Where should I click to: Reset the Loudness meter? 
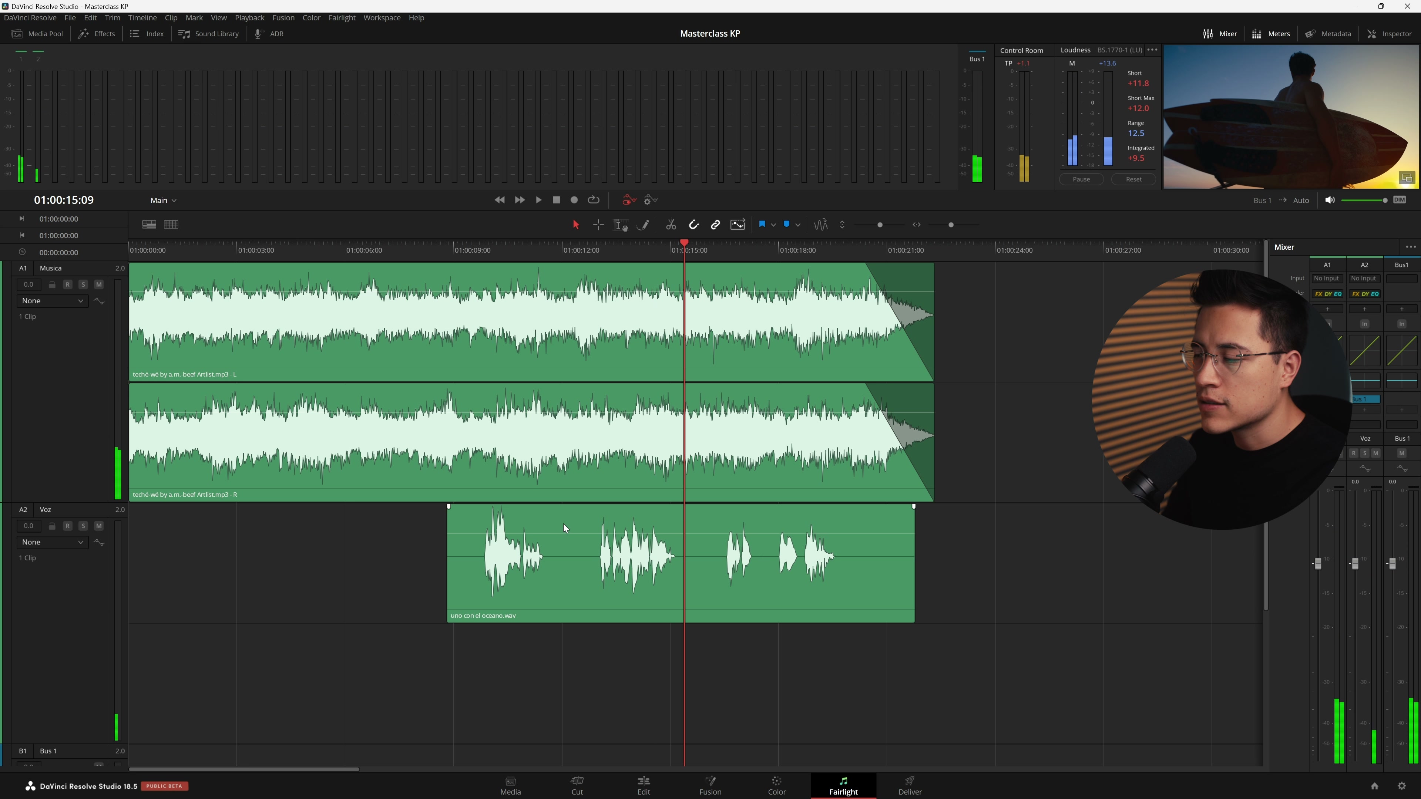[1133, 179]
